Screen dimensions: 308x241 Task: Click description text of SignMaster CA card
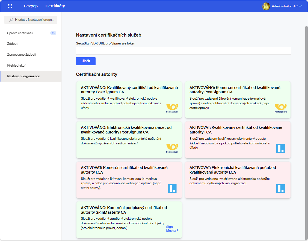[122, 223]
